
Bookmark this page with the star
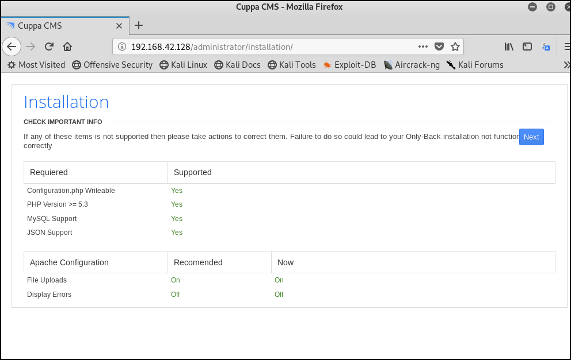[455, 47]
